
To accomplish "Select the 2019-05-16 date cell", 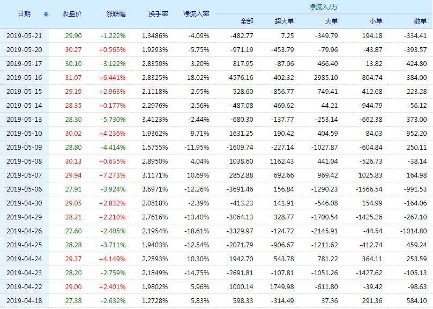I will [x=24, y=78].
